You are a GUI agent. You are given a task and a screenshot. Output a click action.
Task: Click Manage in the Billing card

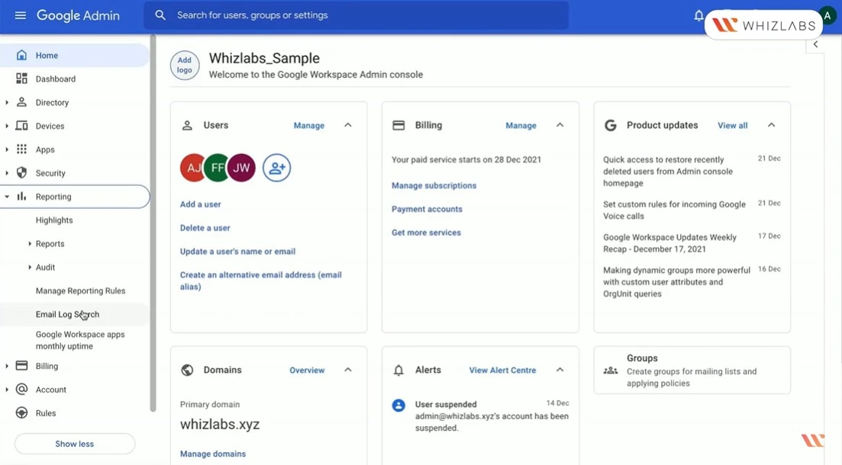point(521,126)
